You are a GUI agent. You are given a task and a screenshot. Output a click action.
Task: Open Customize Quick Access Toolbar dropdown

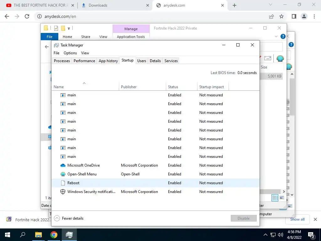pos(69,29)
